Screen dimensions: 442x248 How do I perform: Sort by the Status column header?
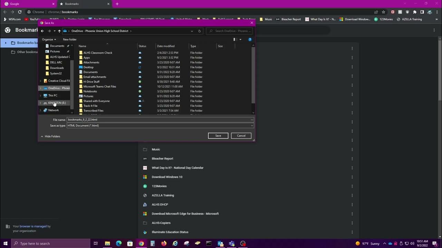pyautogui.click(x=146, y=46)
